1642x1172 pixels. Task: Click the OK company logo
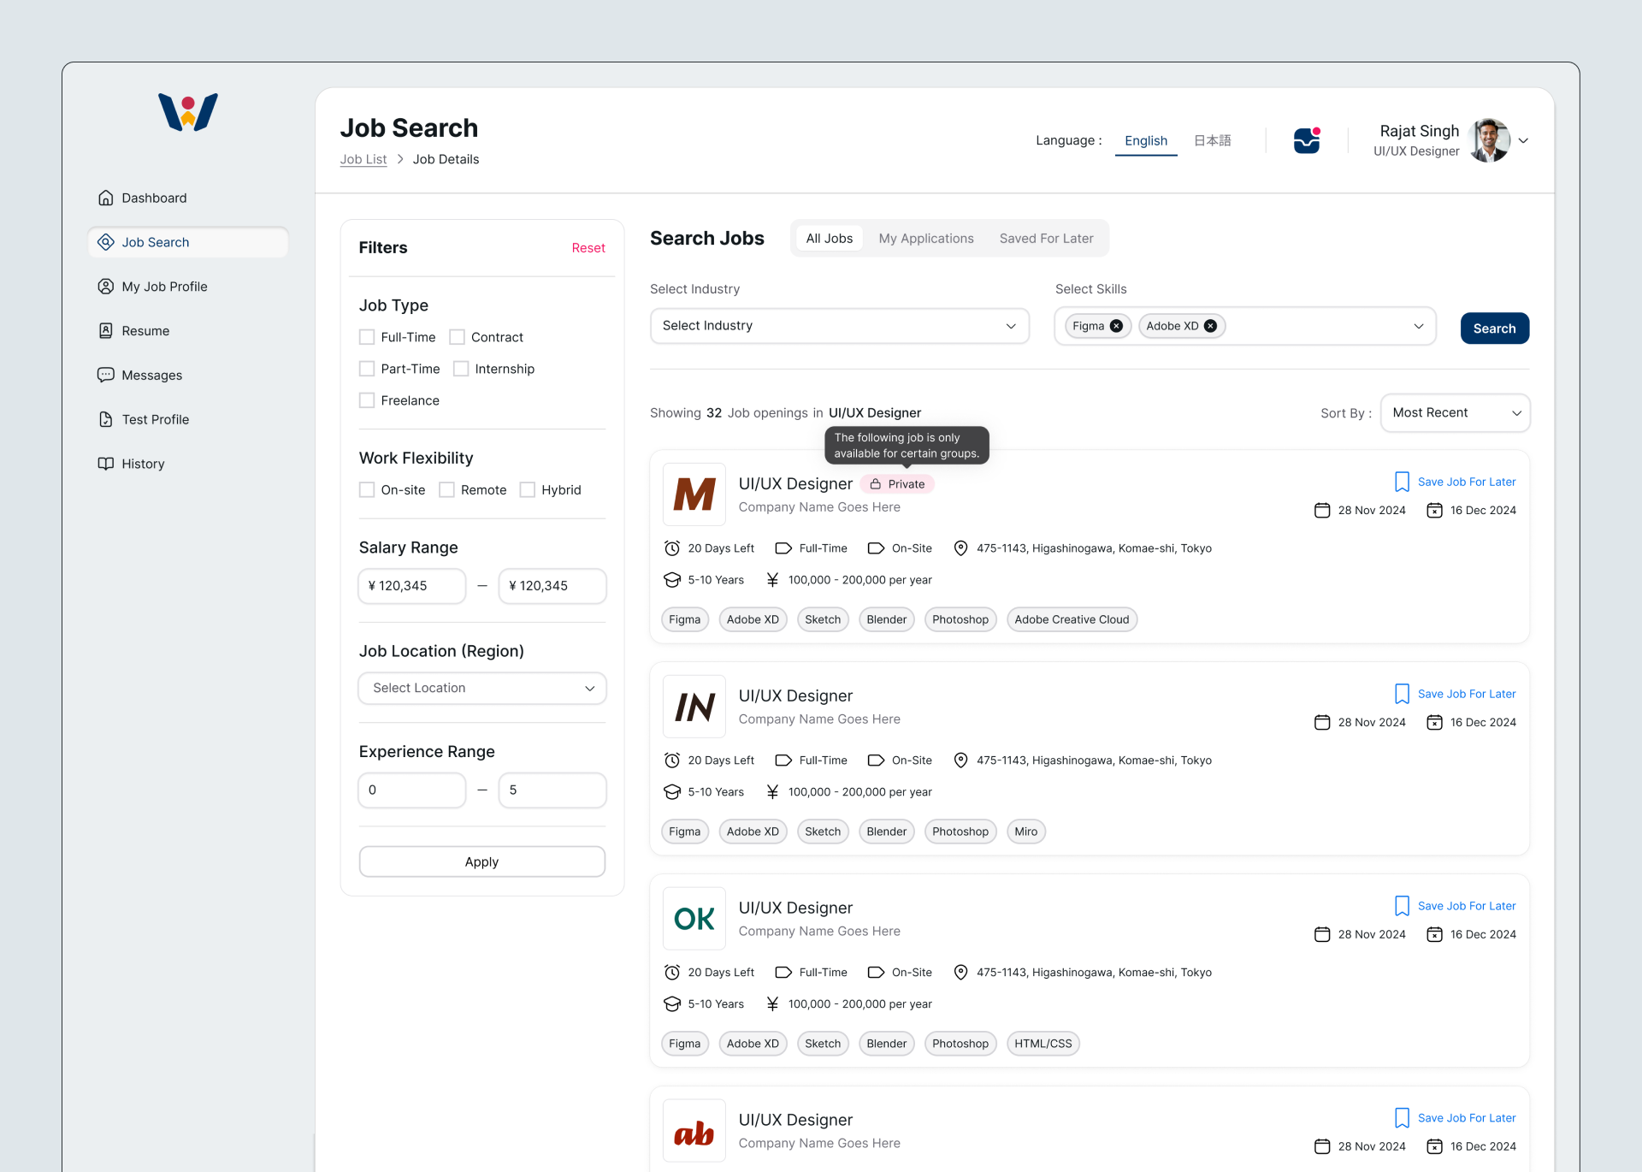[x=694, y=919]
